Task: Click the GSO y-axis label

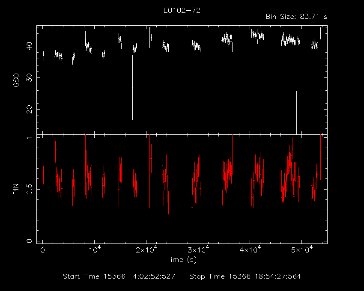Action: pyautogui.click(x=16, y=80)
